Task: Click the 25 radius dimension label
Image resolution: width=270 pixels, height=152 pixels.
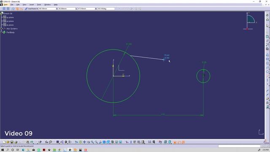Action: click(x=204, y=62)
